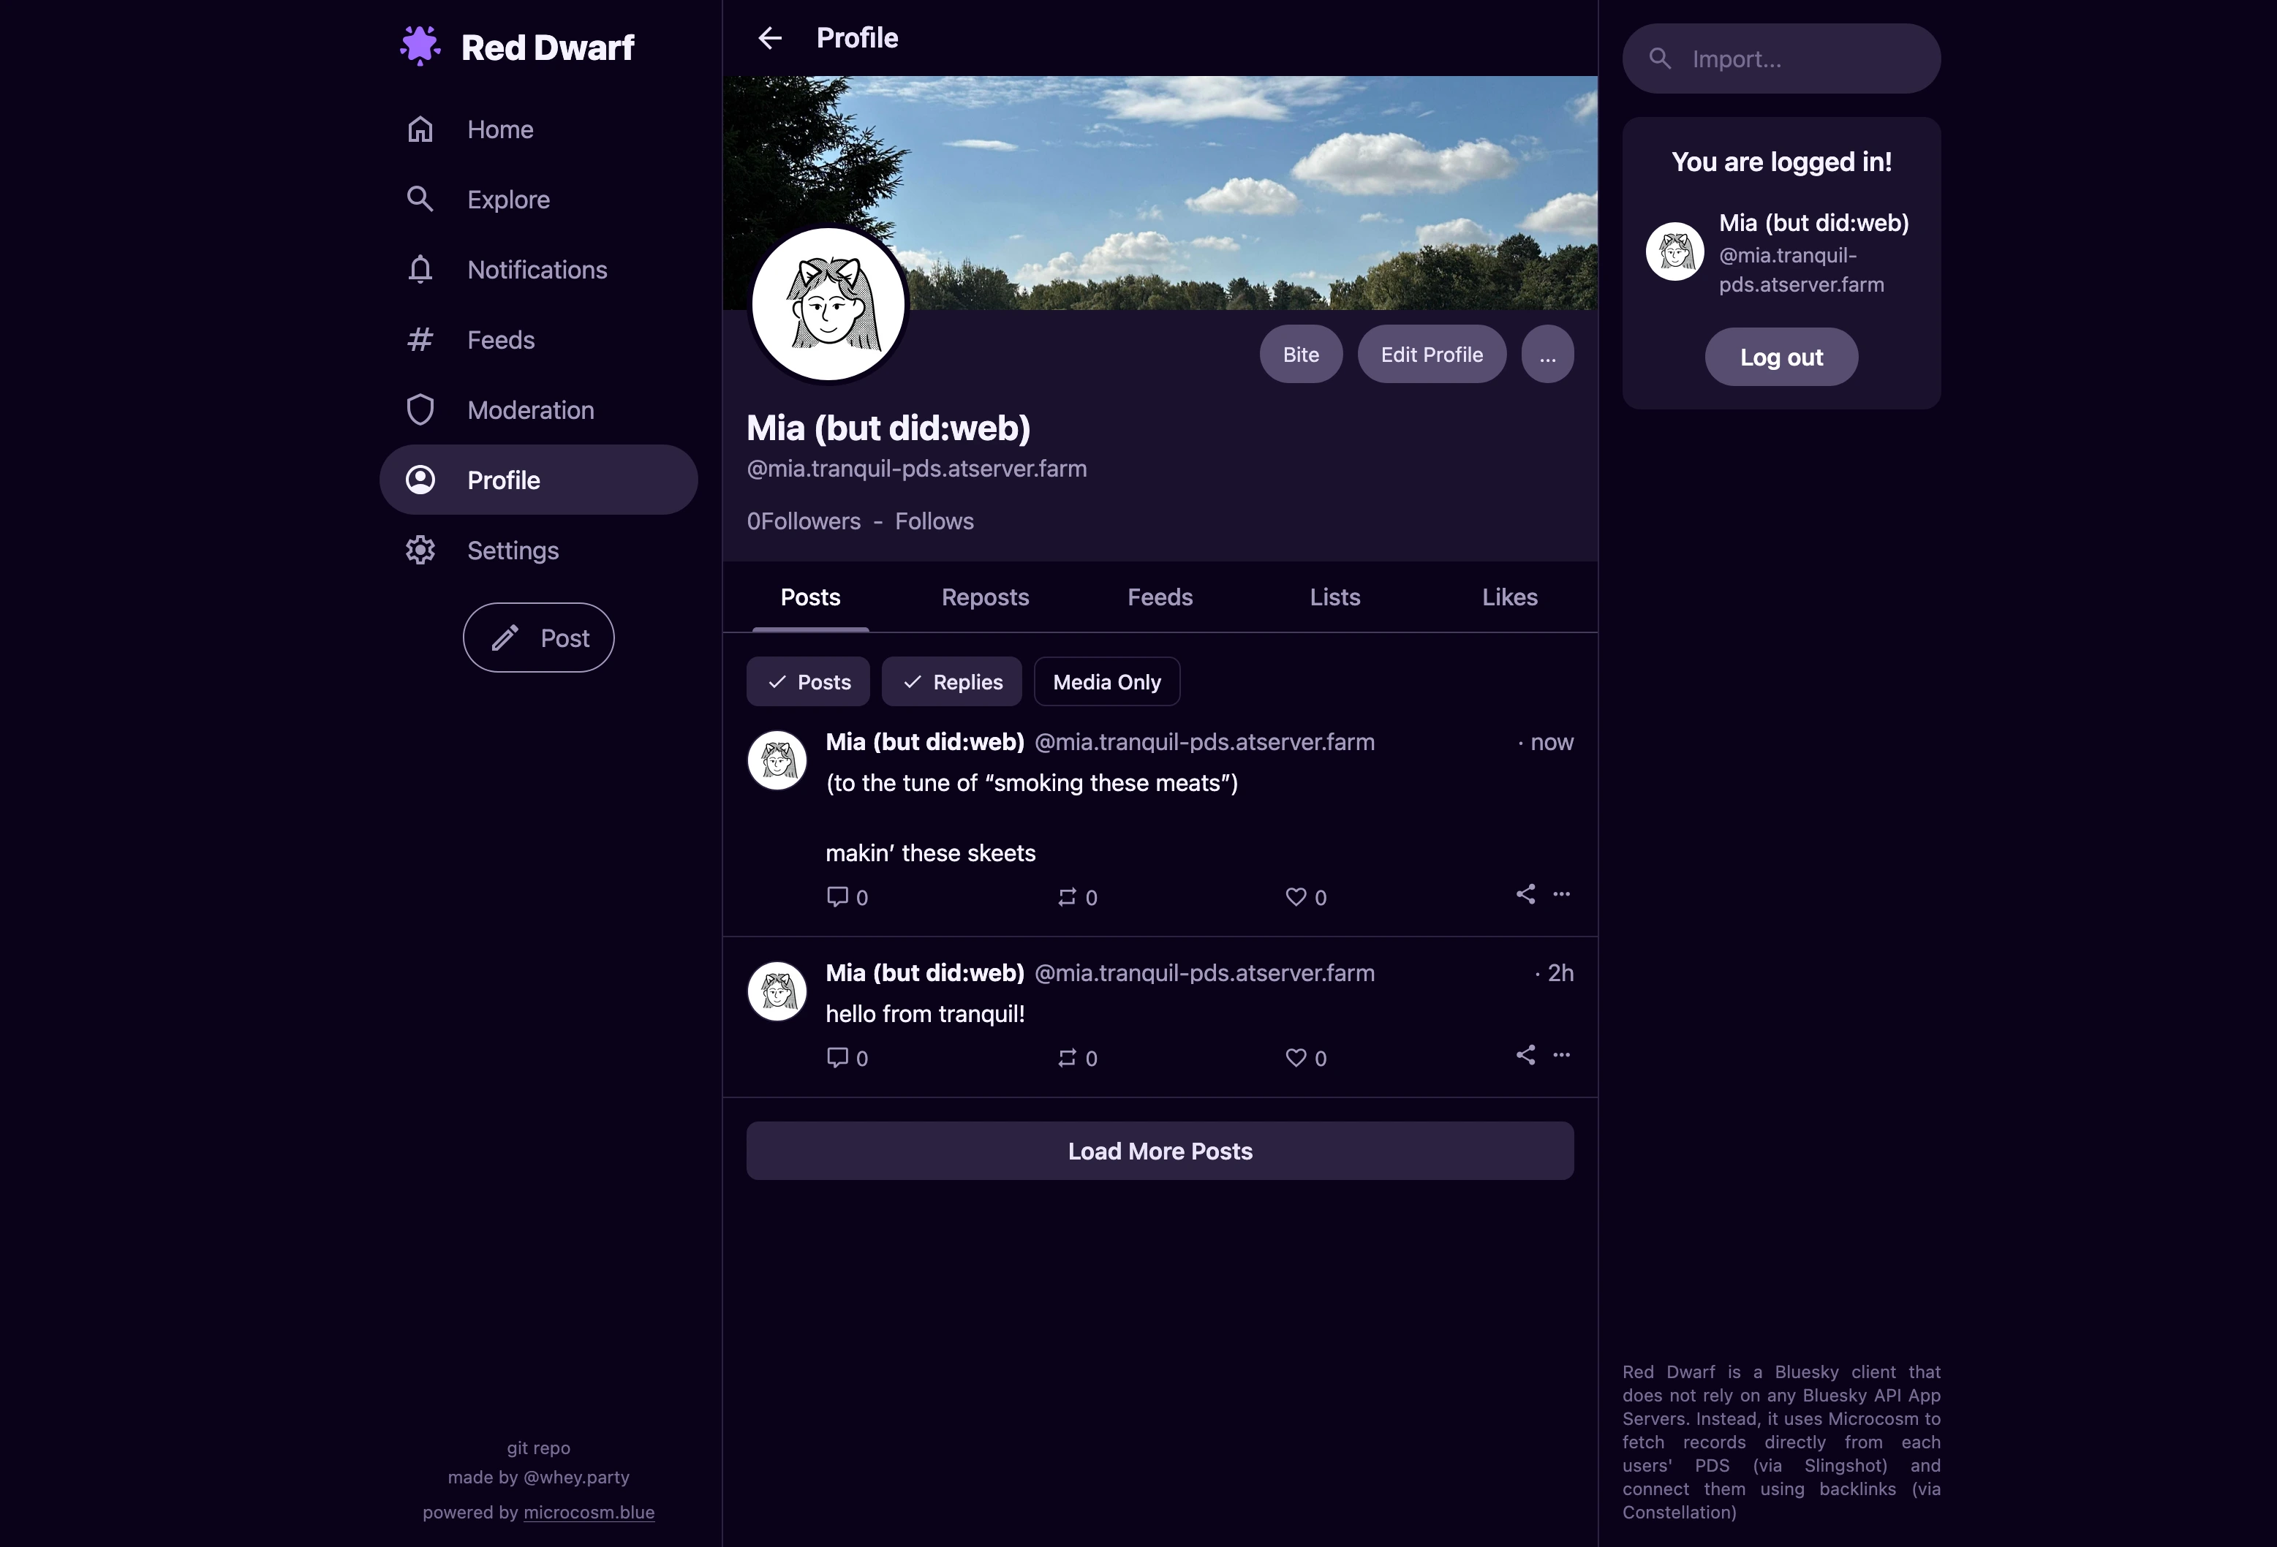Open the Moderation shield icon
The image size is (2277, 1547).
(420, 409)
